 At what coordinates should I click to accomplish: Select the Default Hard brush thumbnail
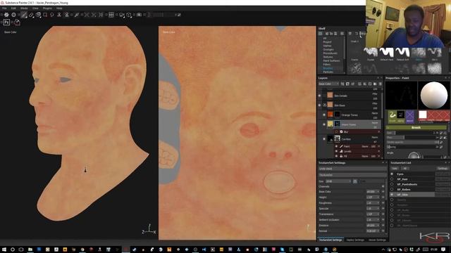386,53
